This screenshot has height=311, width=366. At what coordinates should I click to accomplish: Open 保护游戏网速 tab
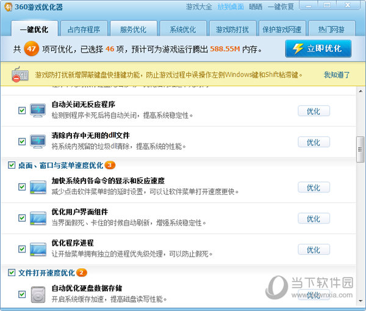click(x=282, y=29)
